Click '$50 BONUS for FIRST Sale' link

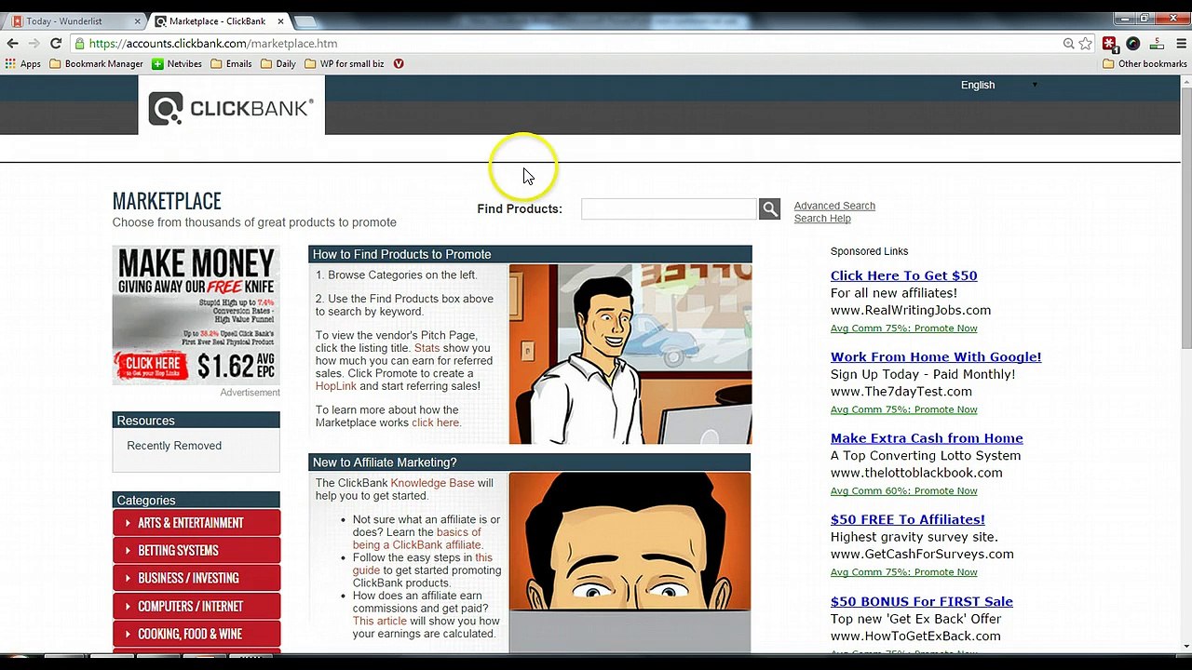click(x=922, y=601)
